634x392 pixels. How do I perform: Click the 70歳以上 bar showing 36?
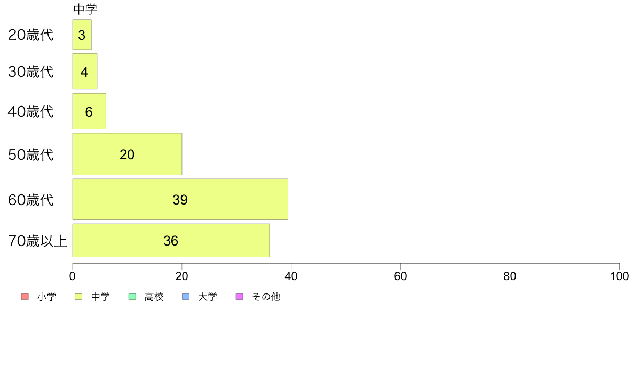[x=171, y=240]
